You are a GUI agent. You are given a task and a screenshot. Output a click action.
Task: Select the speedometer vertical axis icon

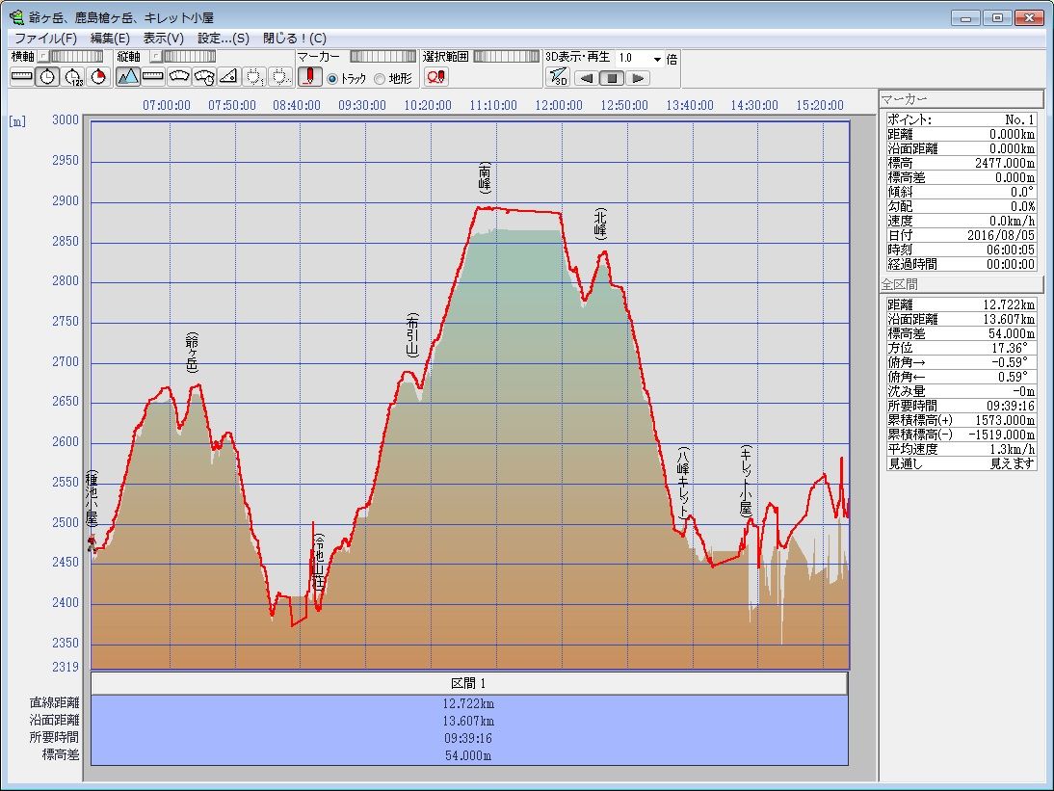179,77
